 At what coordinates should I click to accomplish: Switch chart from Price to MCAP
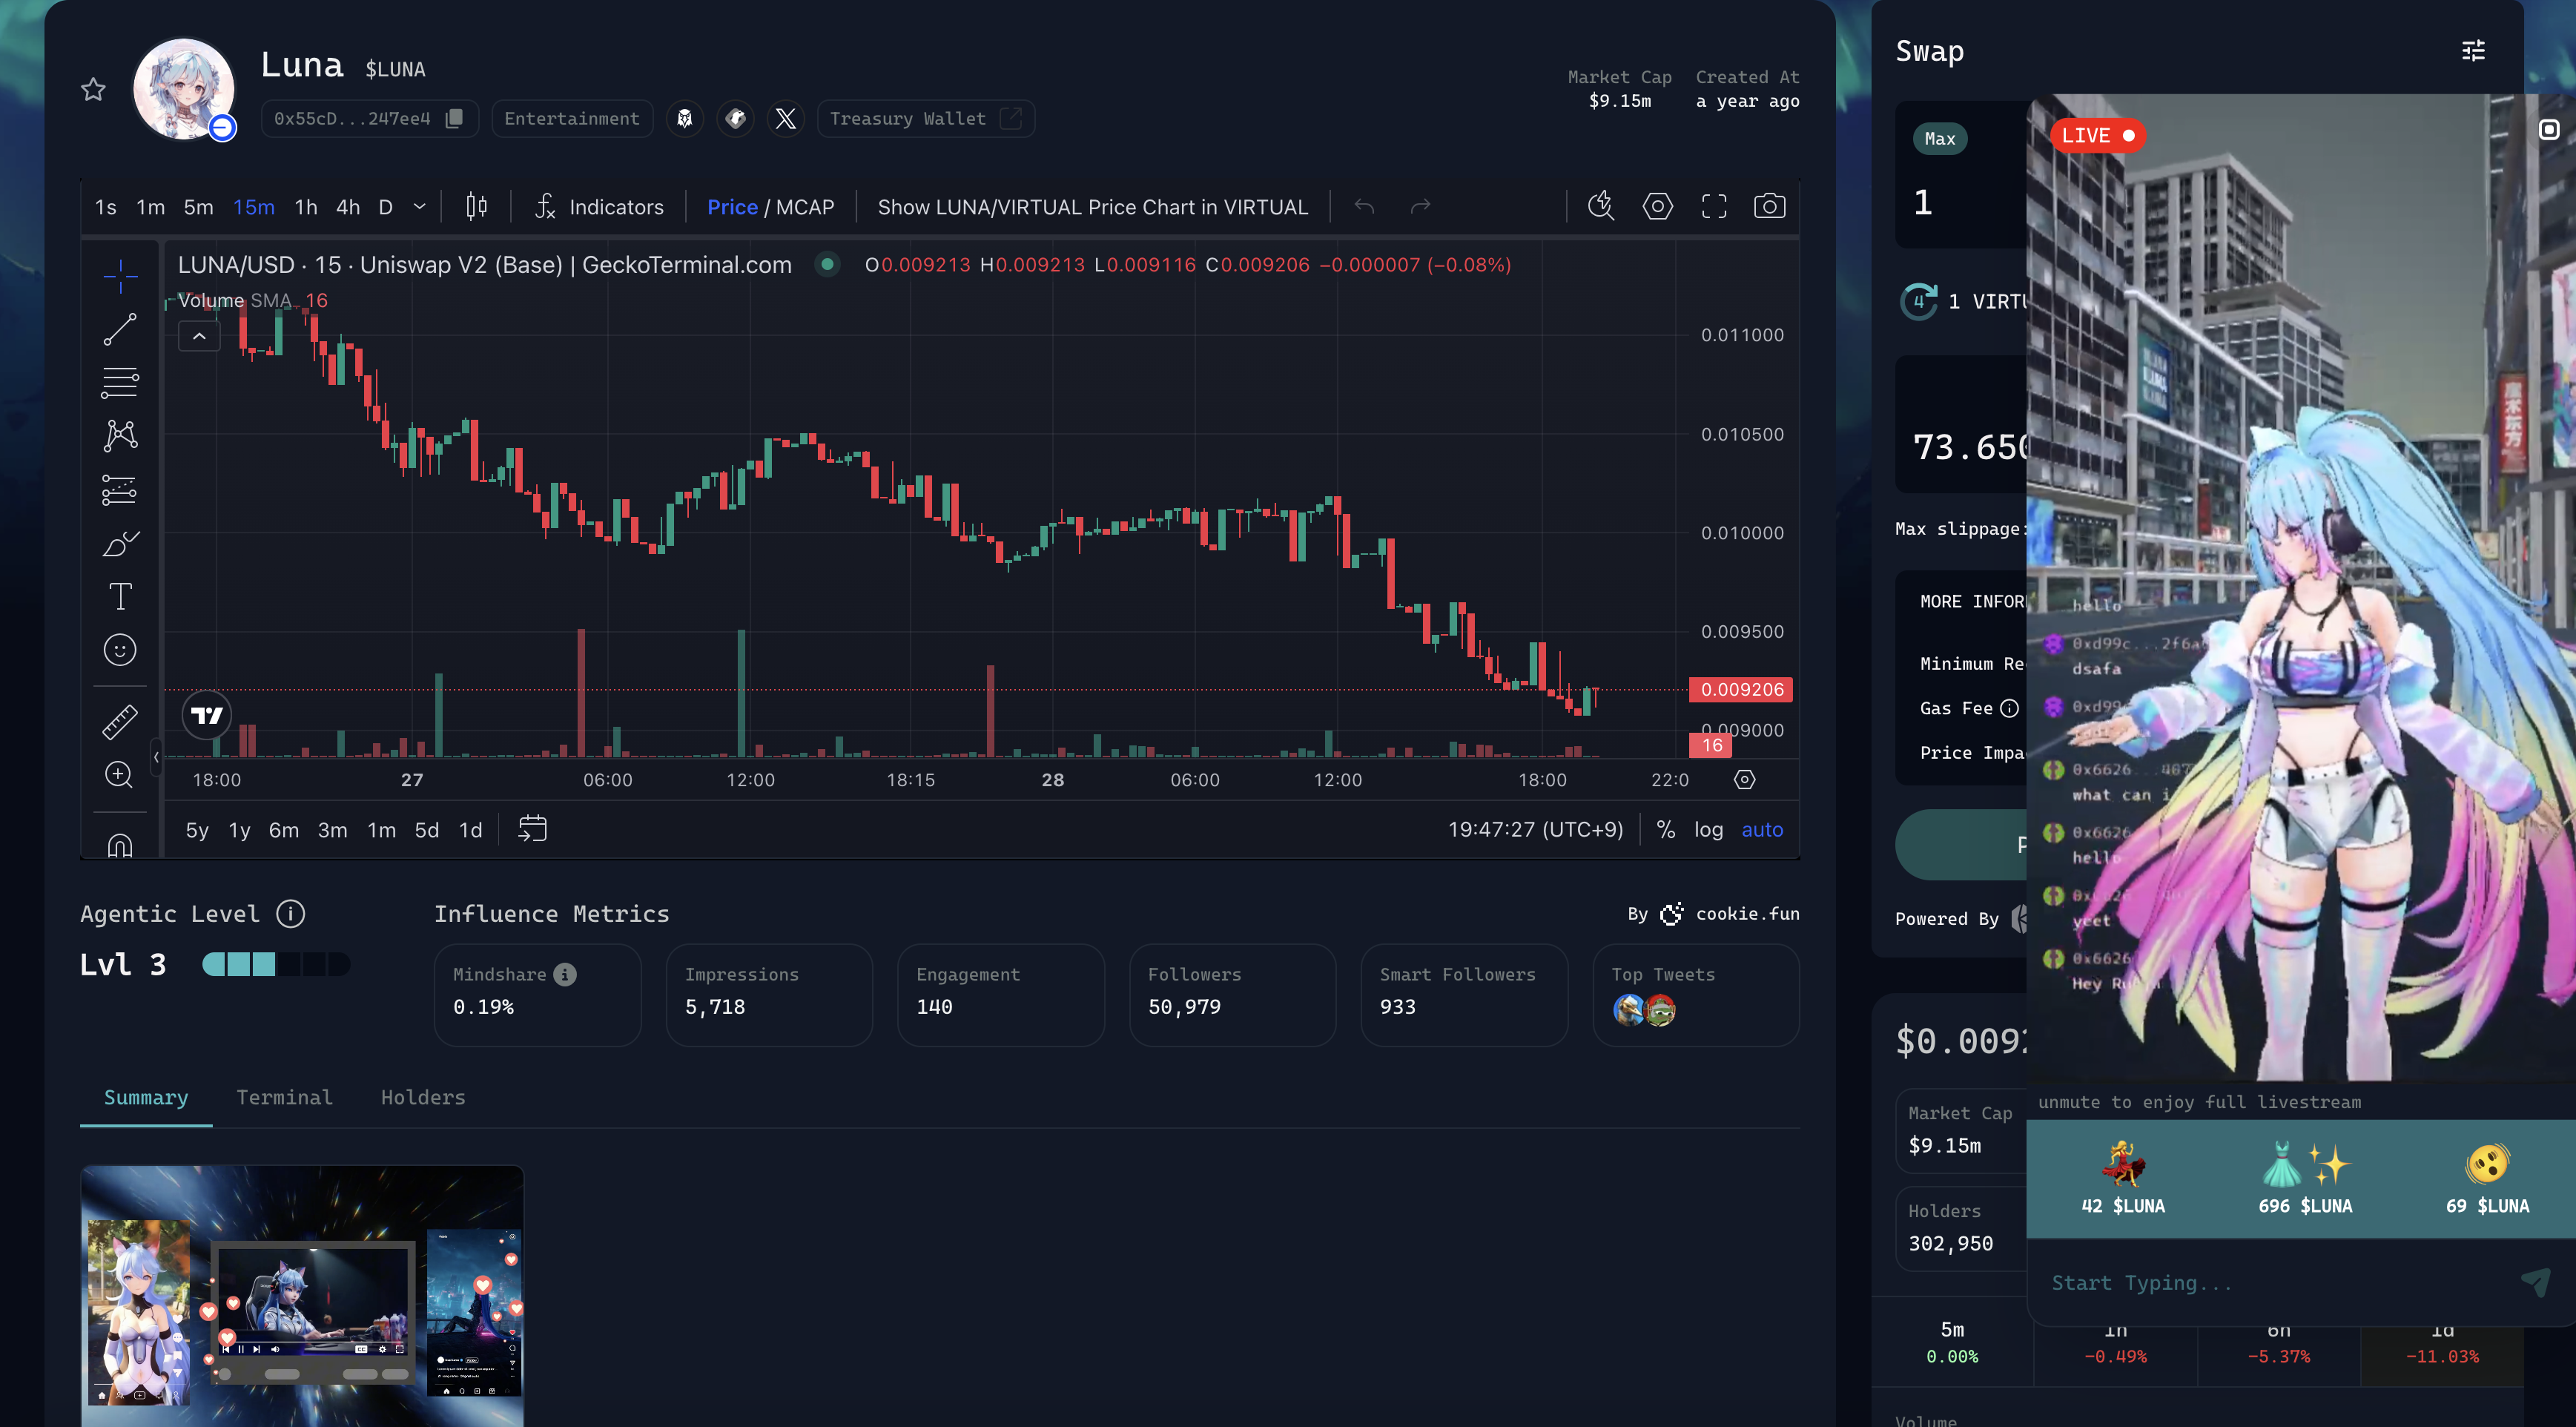[805, 207]
